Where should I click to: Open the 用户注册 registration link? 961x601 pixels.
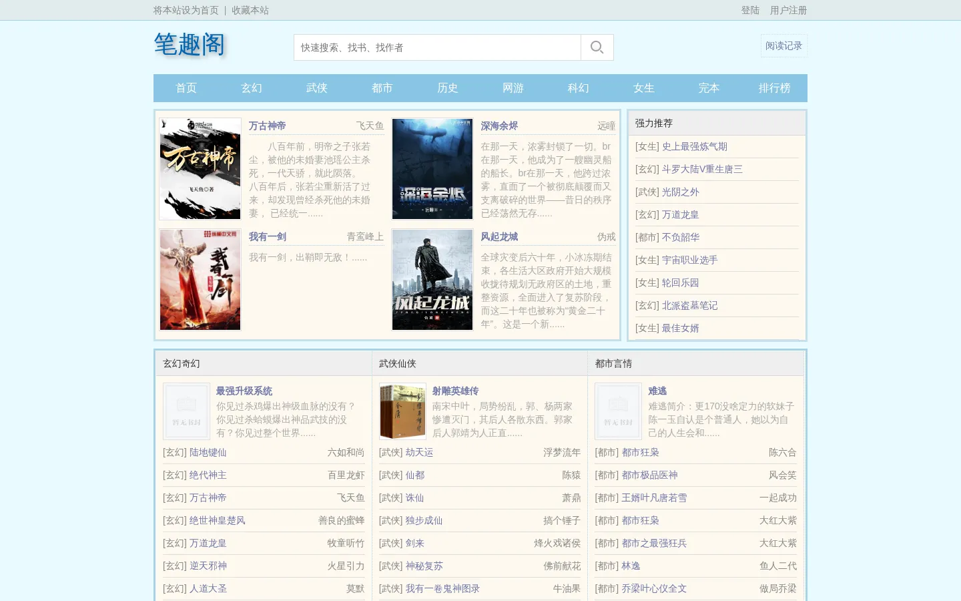tap(788, 10)
